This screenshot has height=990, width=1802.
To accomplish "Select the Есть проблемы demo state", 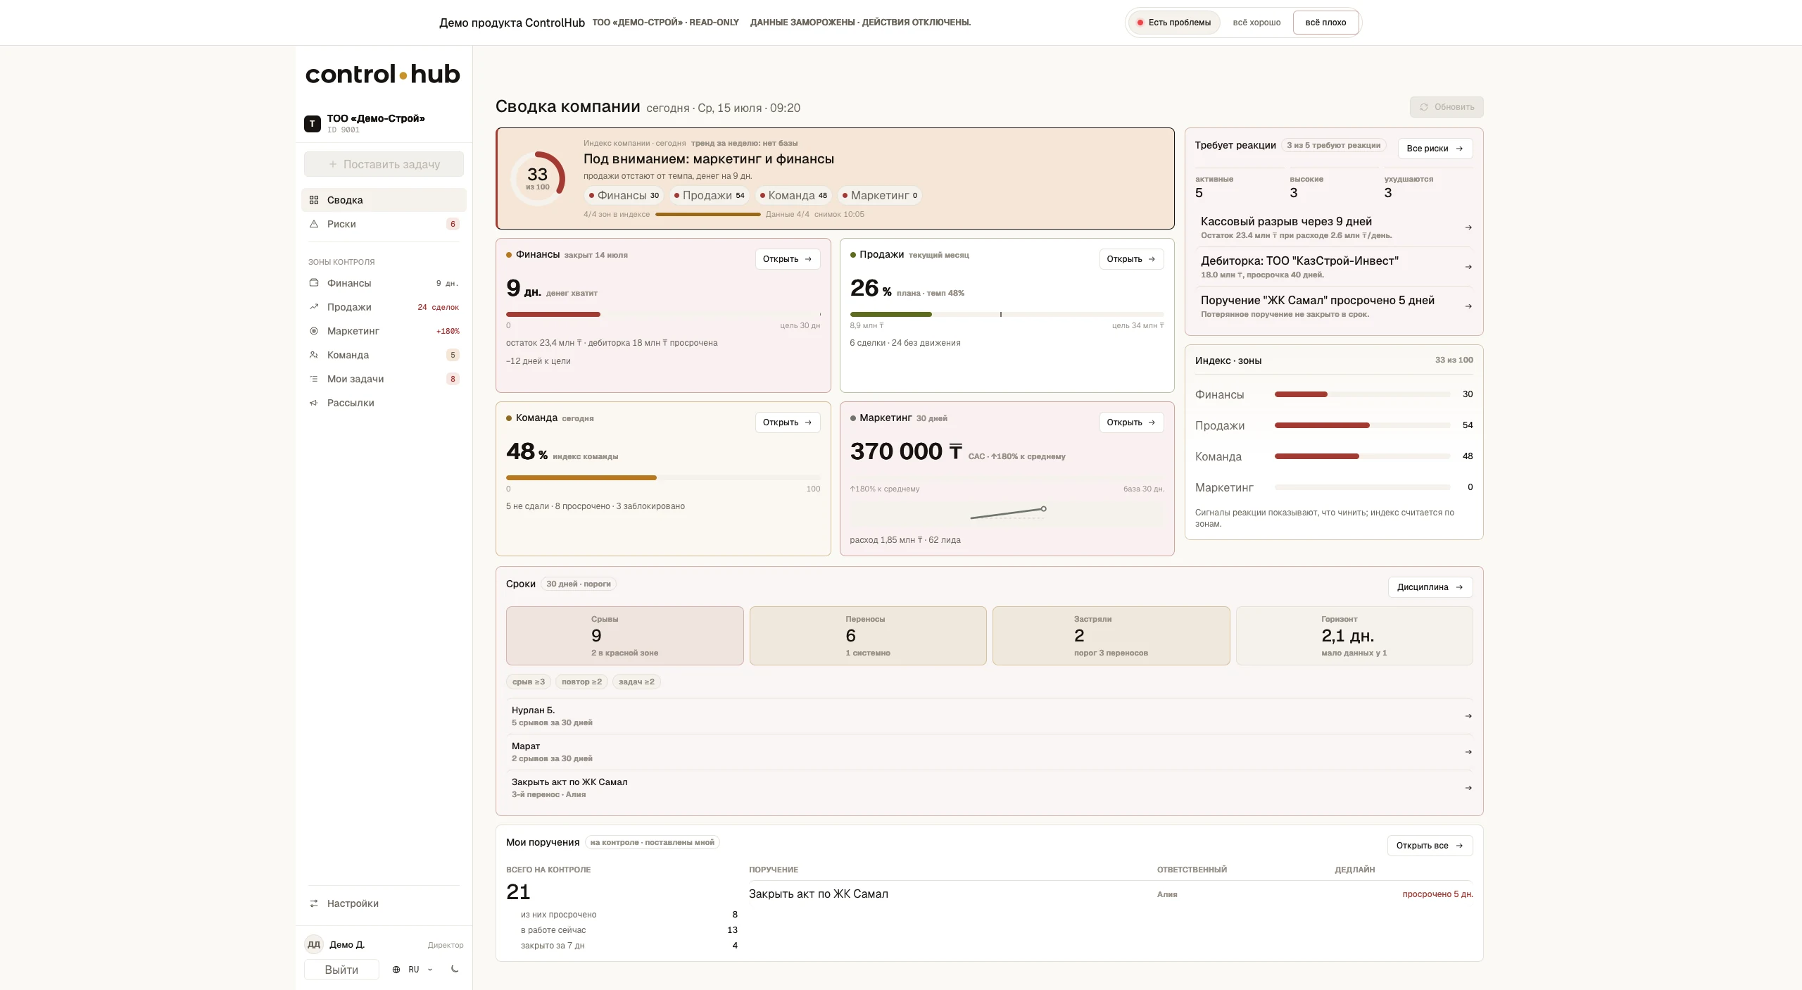I will click(1173, 23).
